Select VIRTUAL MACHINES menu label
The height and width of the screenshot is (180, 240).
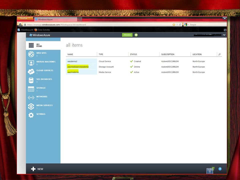pyautogui.click(x=46, y=62)
